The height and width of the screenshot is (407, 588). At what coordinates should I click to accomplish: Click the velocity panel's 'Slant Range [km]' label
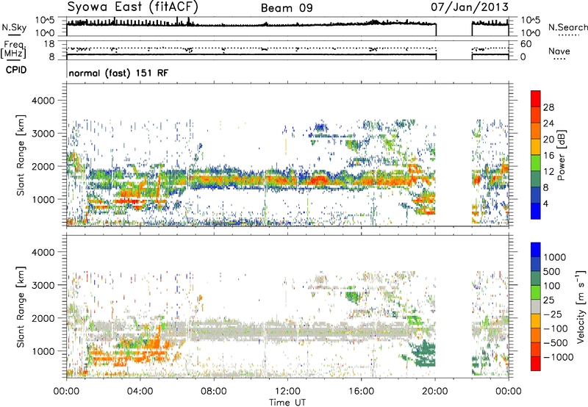(21, 306)
